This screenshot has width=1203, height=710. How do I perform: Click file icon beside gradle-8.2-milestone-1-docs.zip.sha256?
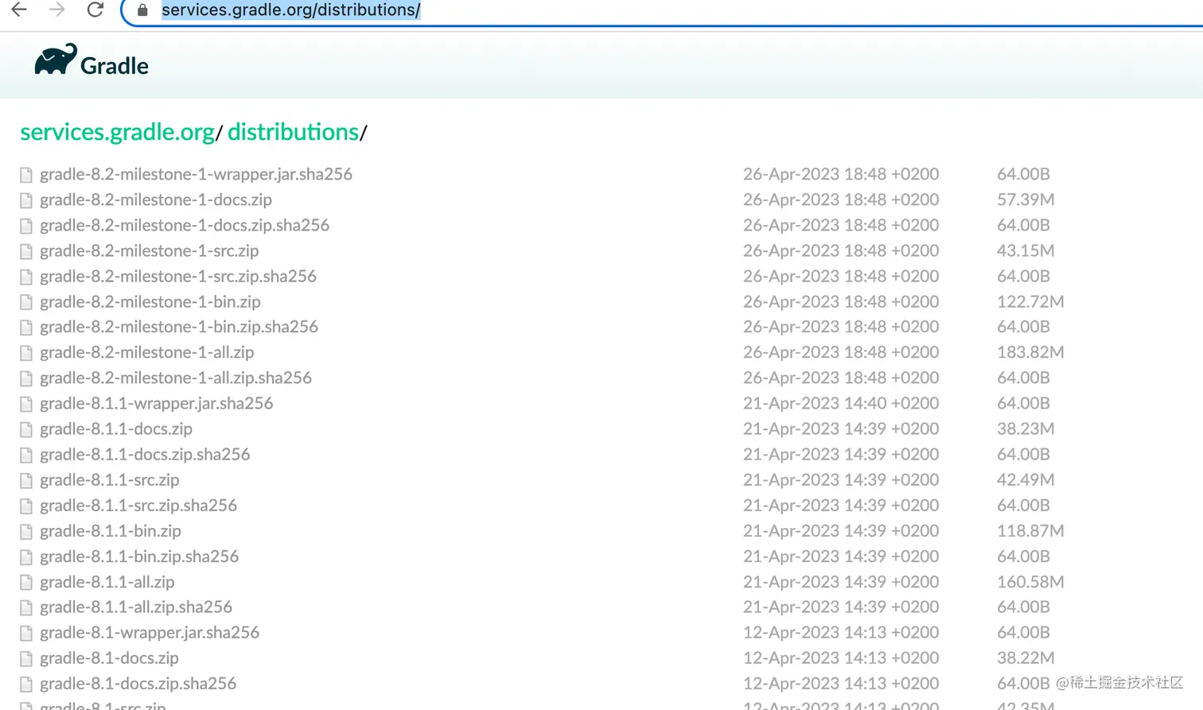[26, 226]
